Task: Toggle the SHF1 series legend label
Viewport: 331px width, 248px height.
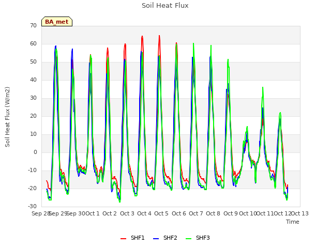Action: click(138, 238)
